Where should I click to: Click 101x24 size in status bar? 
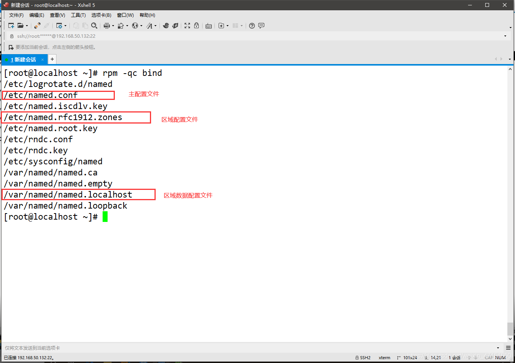pos(407,358)
